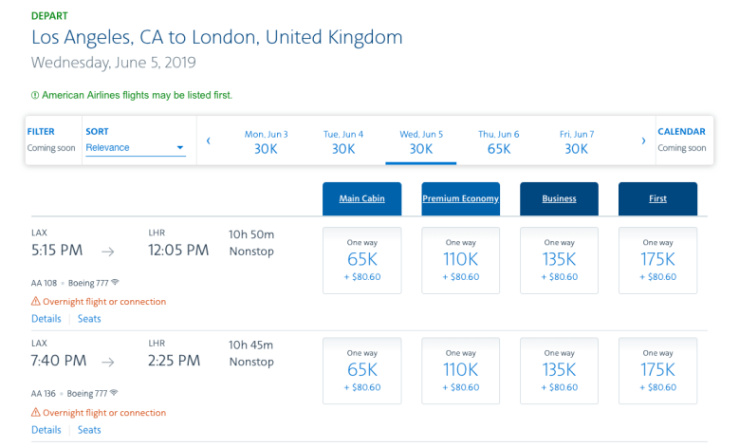Click the WiFi icon beside AA 108

click(x=116, y=283)
